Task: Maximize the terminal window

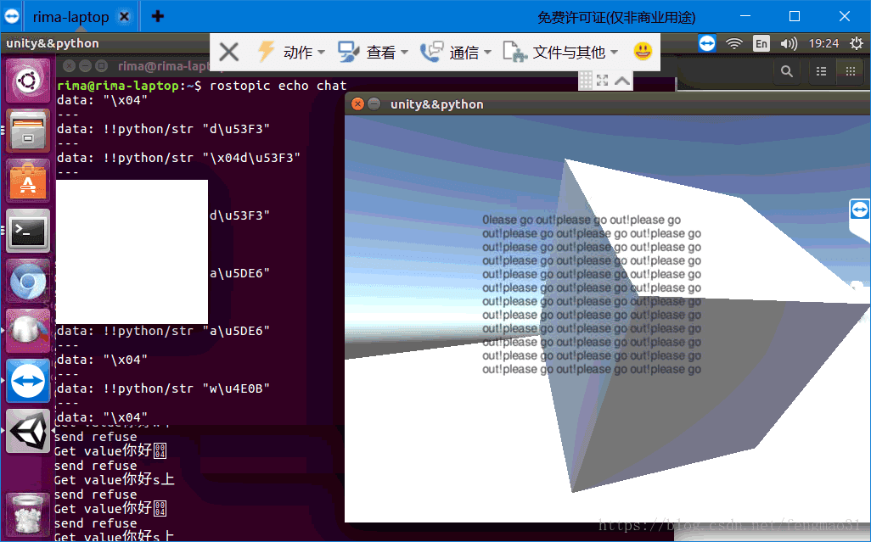Action: pyautogui.click(x=101, y=66)
